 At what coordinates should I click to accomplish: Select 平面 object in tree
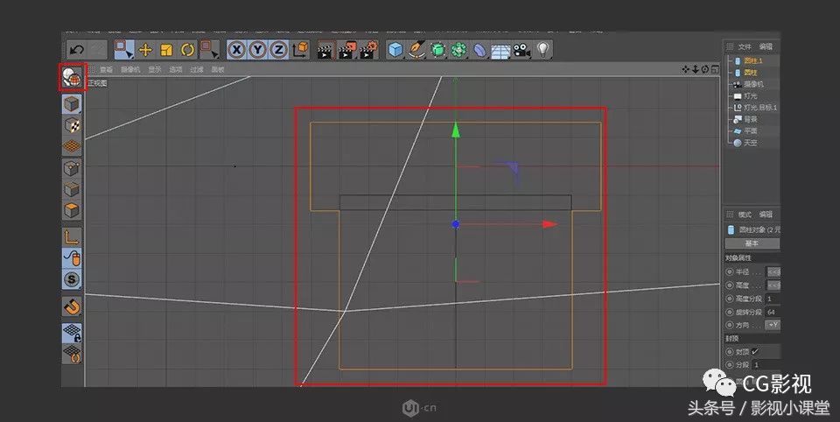click(x=750, y=130)
